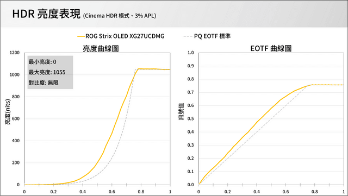Screen dimensions: 348x196
Task: Click "0.4" on EOTF chart's horizontal axis
Action: tap(257, 192)
